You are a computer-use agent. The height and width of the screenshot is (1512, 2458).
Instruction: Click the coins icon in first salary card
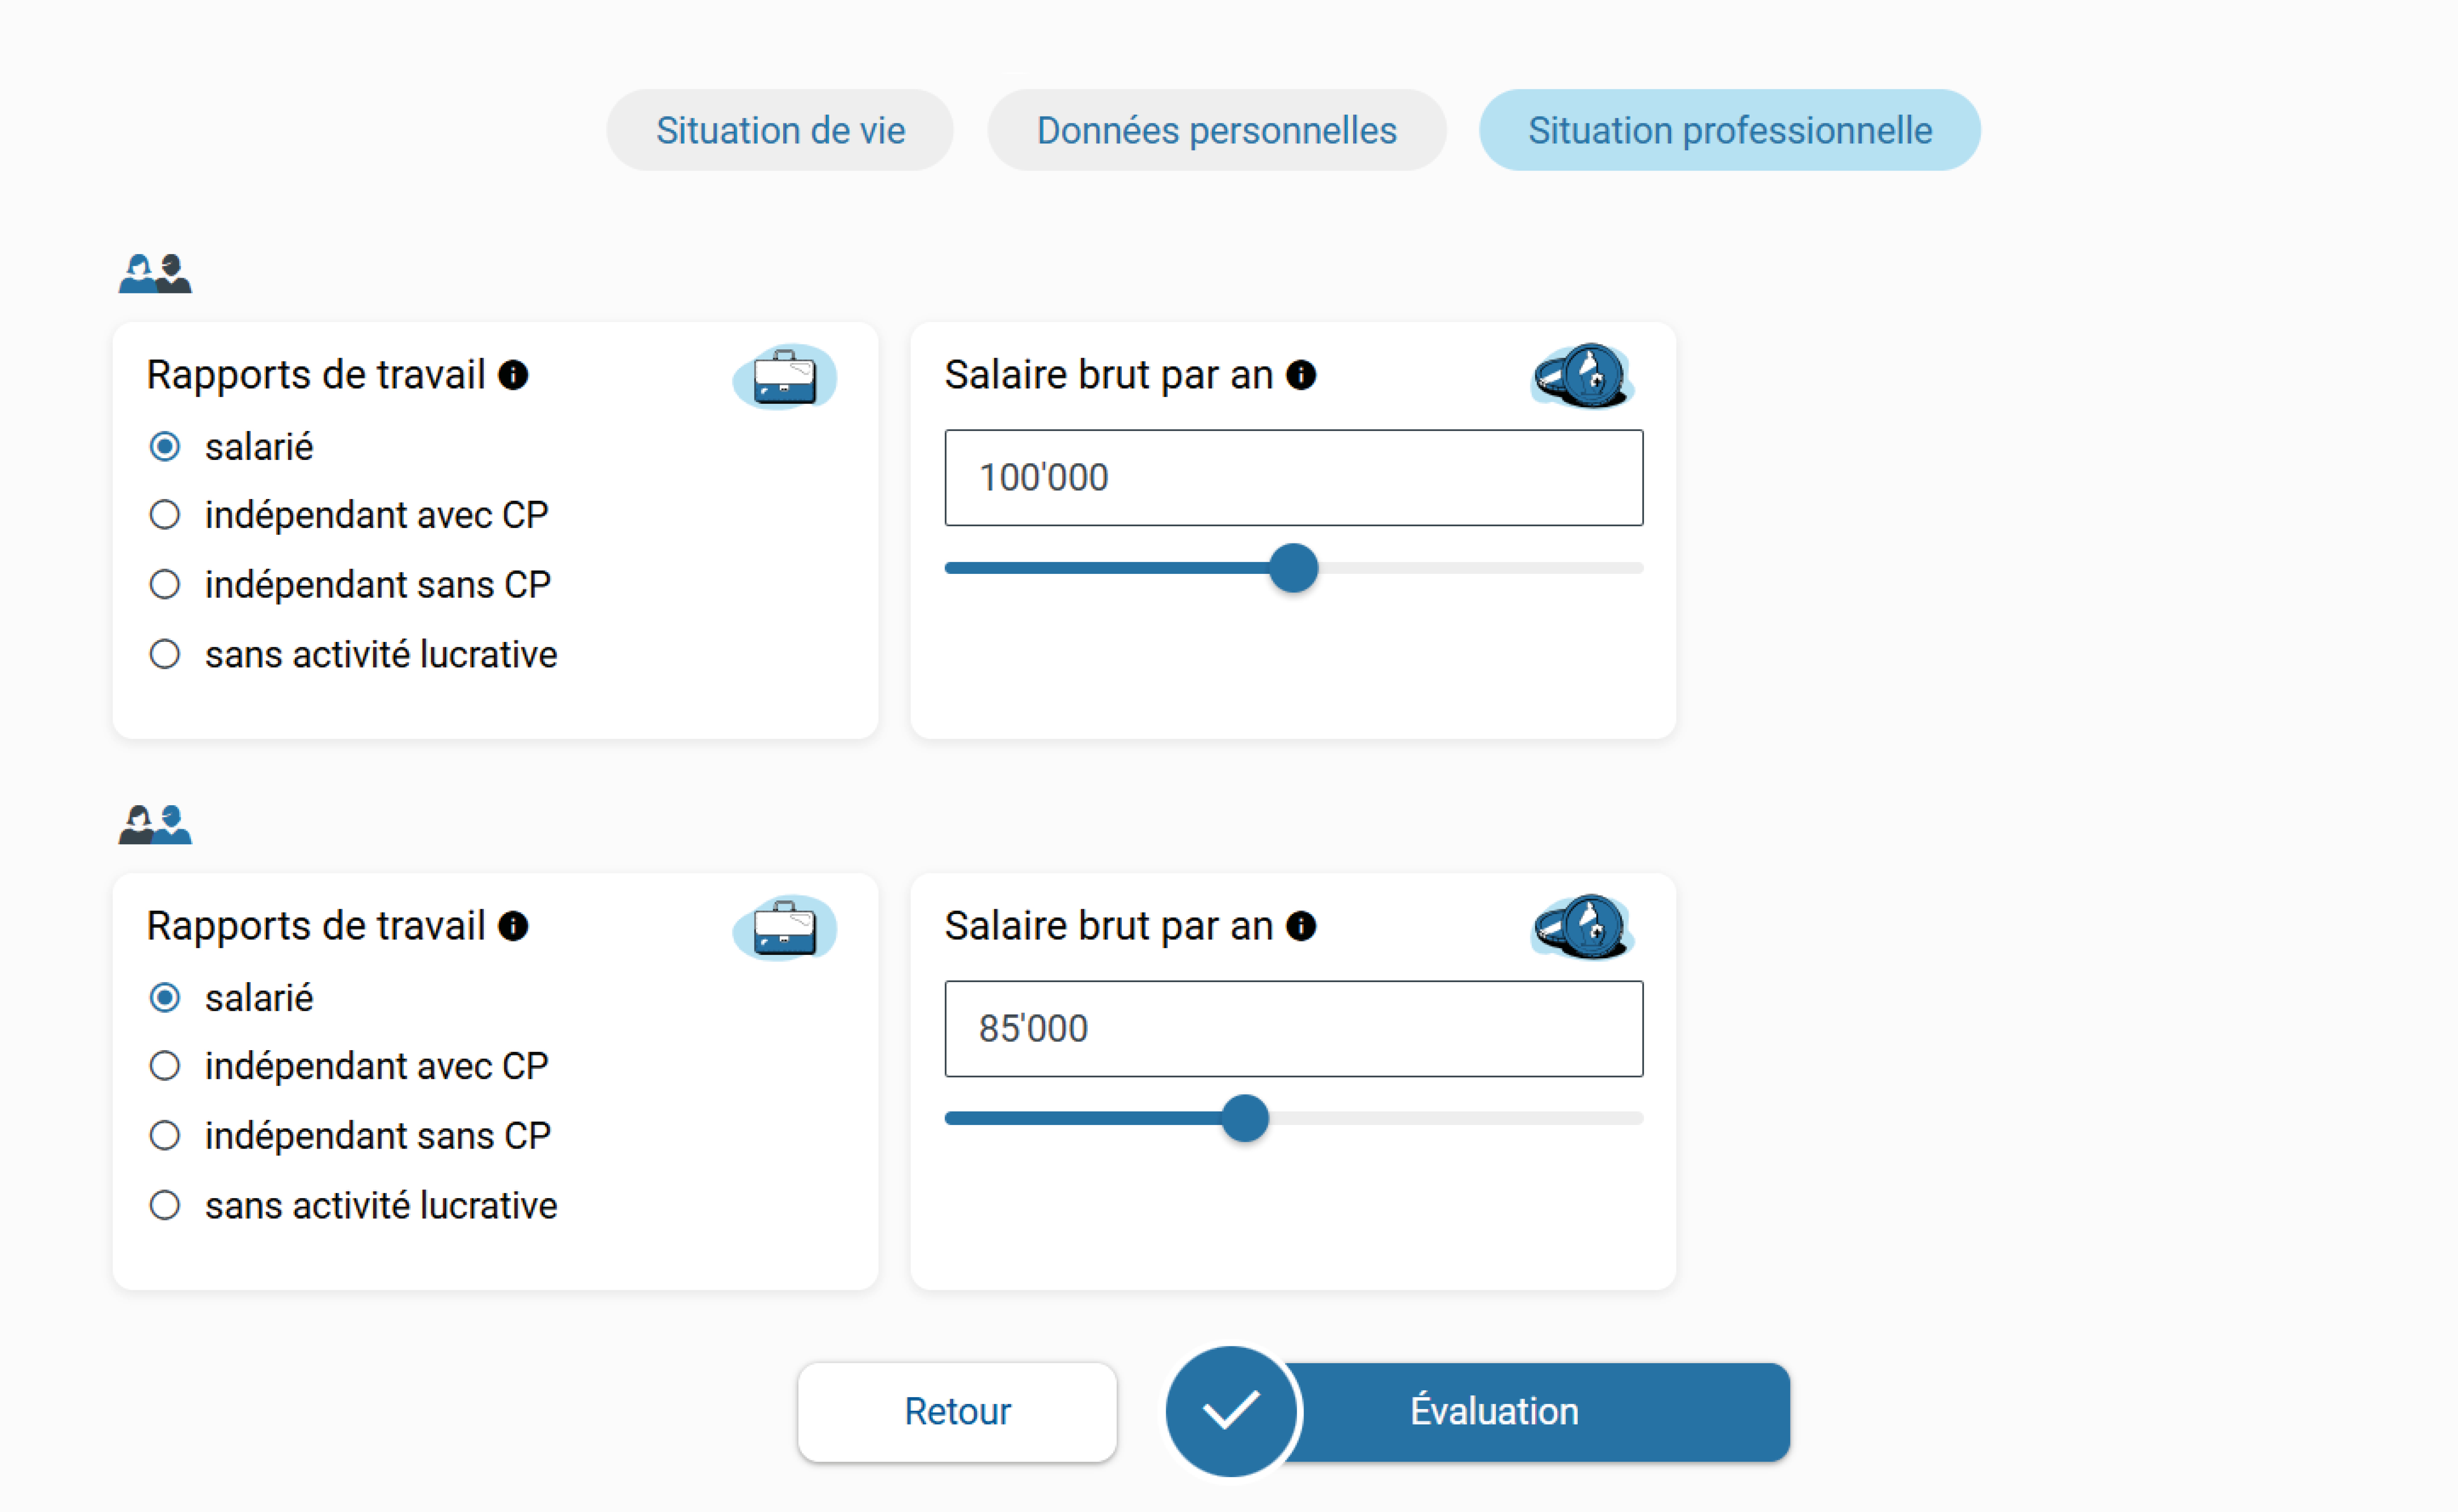tap(1583, 376)
